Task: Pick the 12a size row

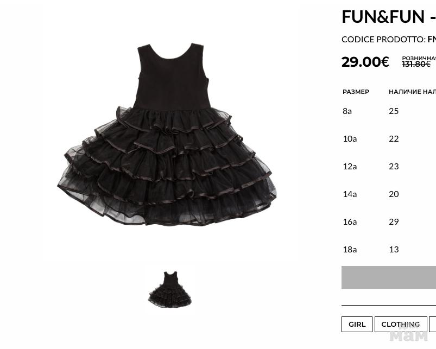Action: pyautogui.click(x=350, y=167)
